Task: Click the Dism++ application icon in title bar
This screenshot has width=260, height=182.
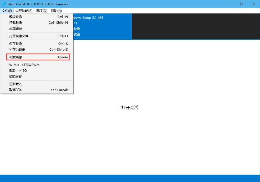Action: (3, 4)
